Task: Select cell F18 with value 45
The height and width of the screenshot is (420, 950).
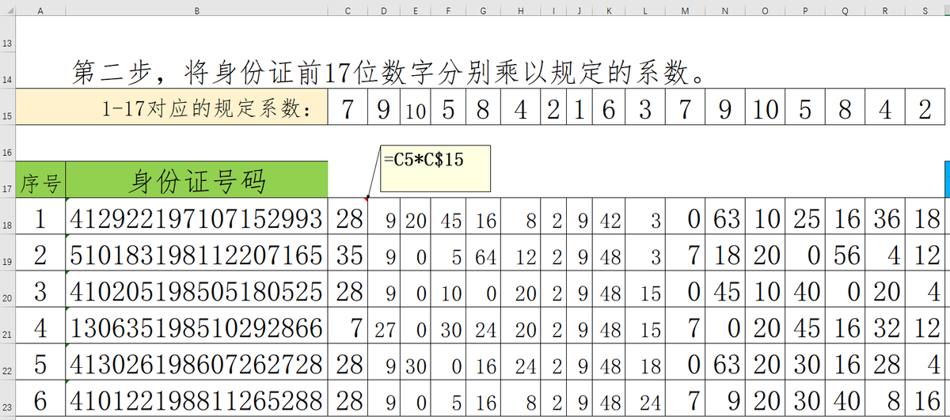Action: coord(449,218)
